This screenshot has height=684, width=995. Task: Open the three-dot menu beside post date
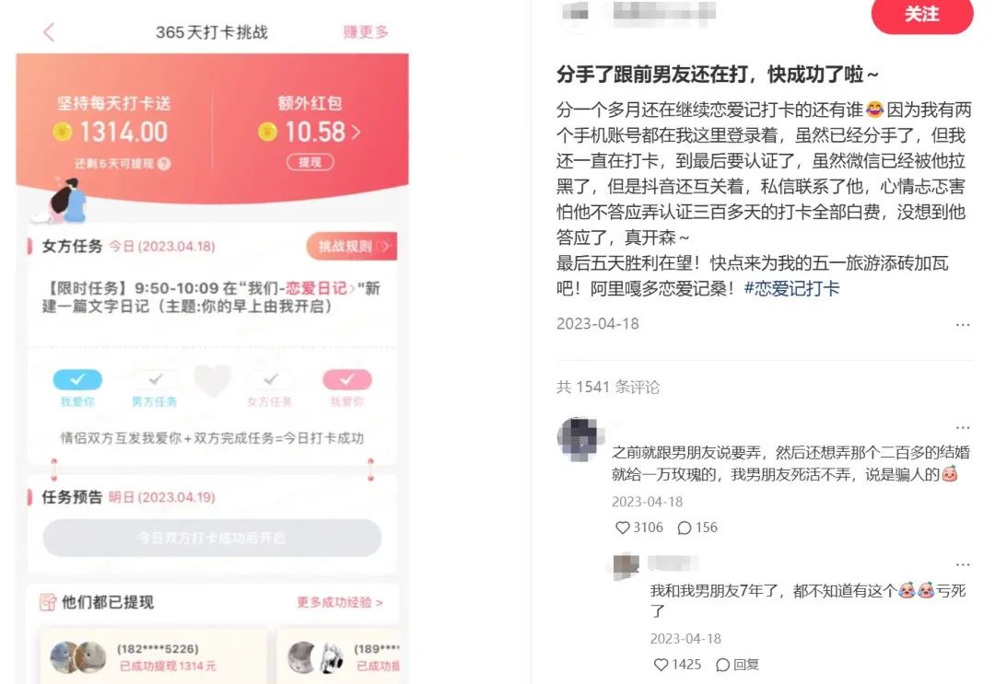click(963, 325)
